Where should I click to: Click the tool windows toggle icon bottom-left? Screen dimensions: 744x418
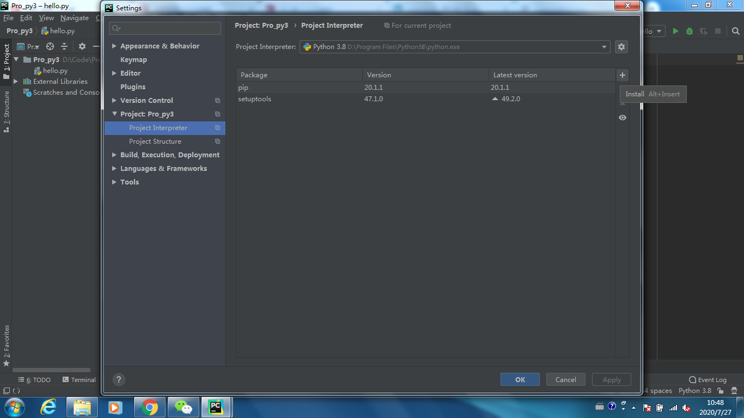click(6, 391)
